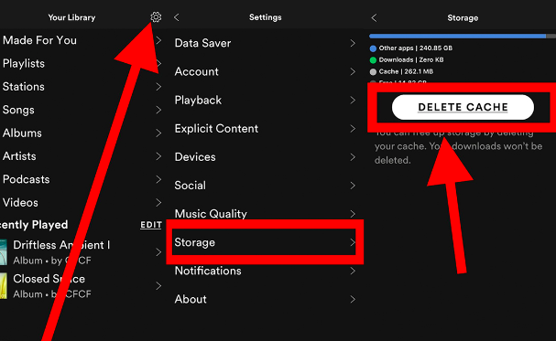Open Closed Space album entry
Image resolution: width=556 pixels, height=341 pixels.
coord(82,286)
